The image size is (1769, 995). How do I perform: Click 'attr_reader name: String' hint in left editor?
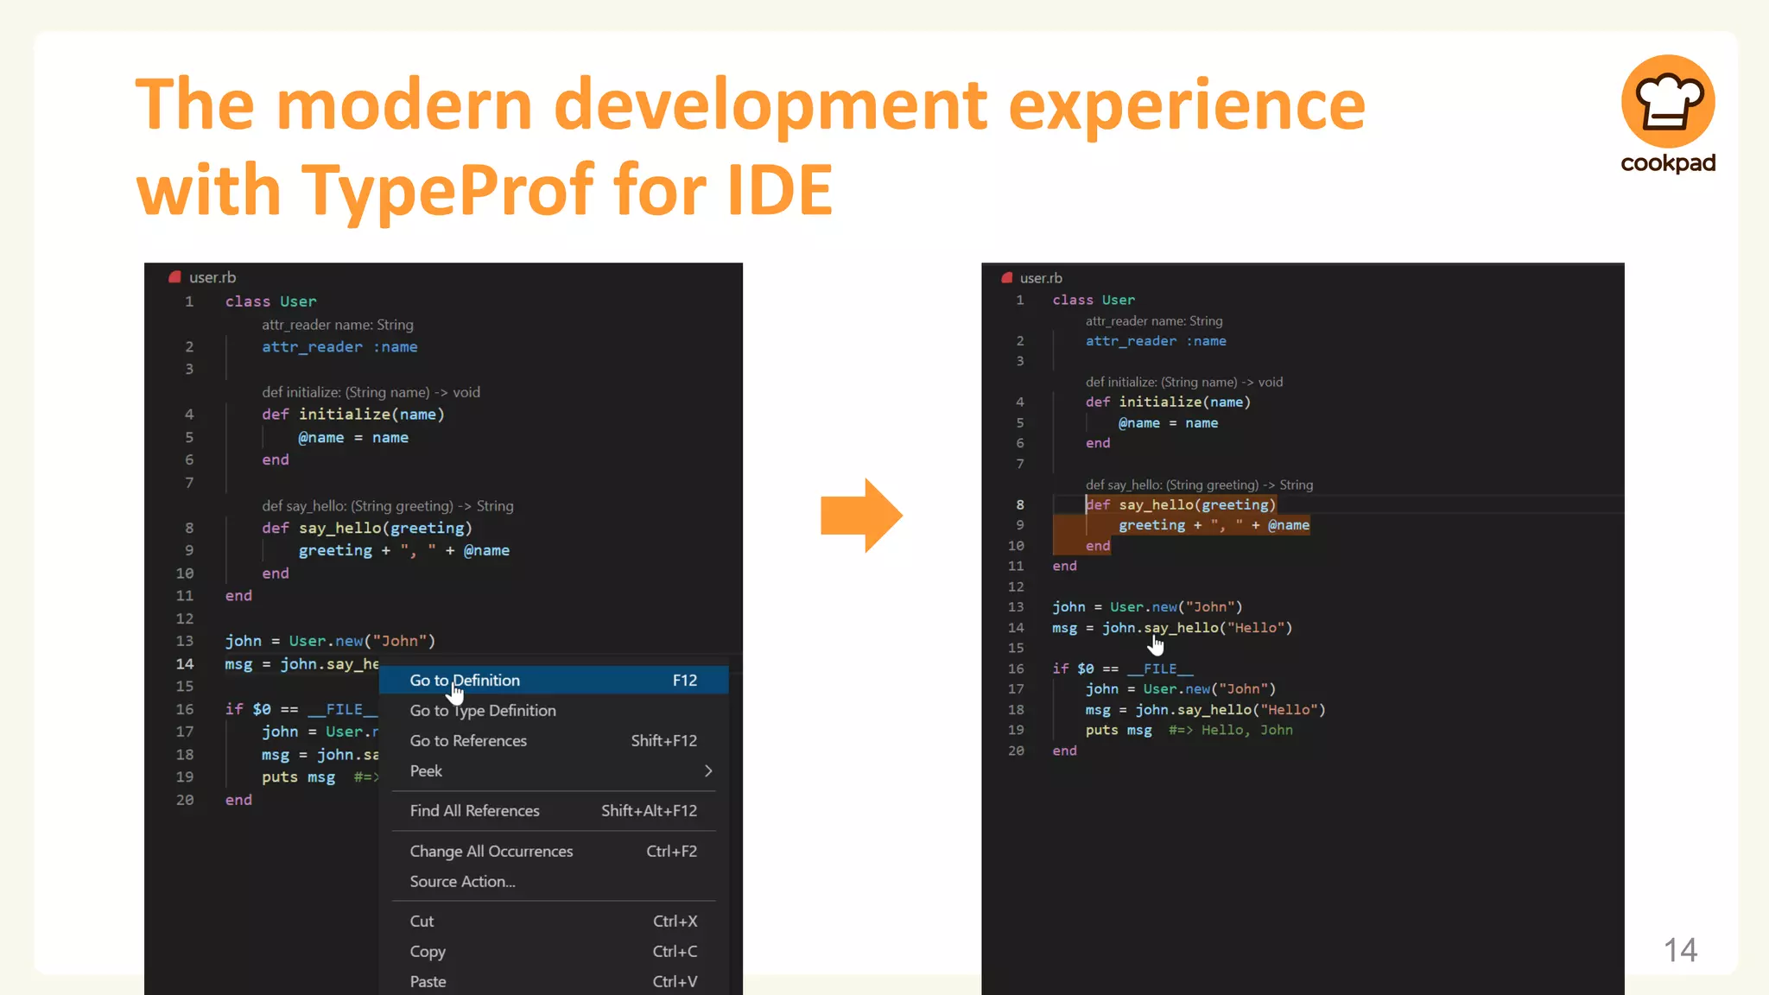tap(338, 325)
